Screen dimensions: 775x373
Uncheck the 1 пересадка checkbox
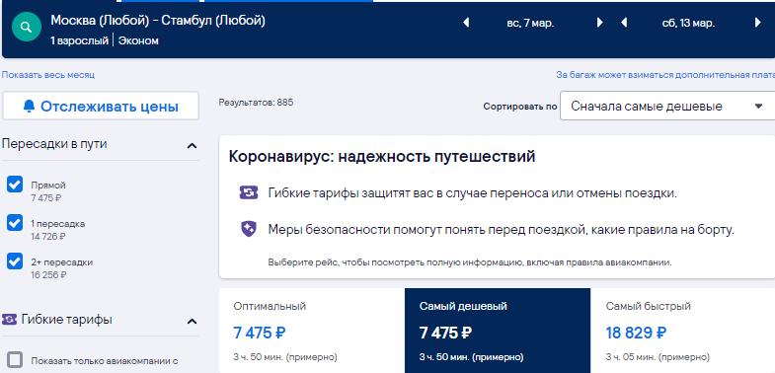[x=15, y=223]
